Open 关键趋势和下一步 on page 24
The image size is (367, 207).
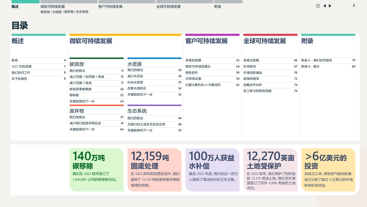point(97,101)
